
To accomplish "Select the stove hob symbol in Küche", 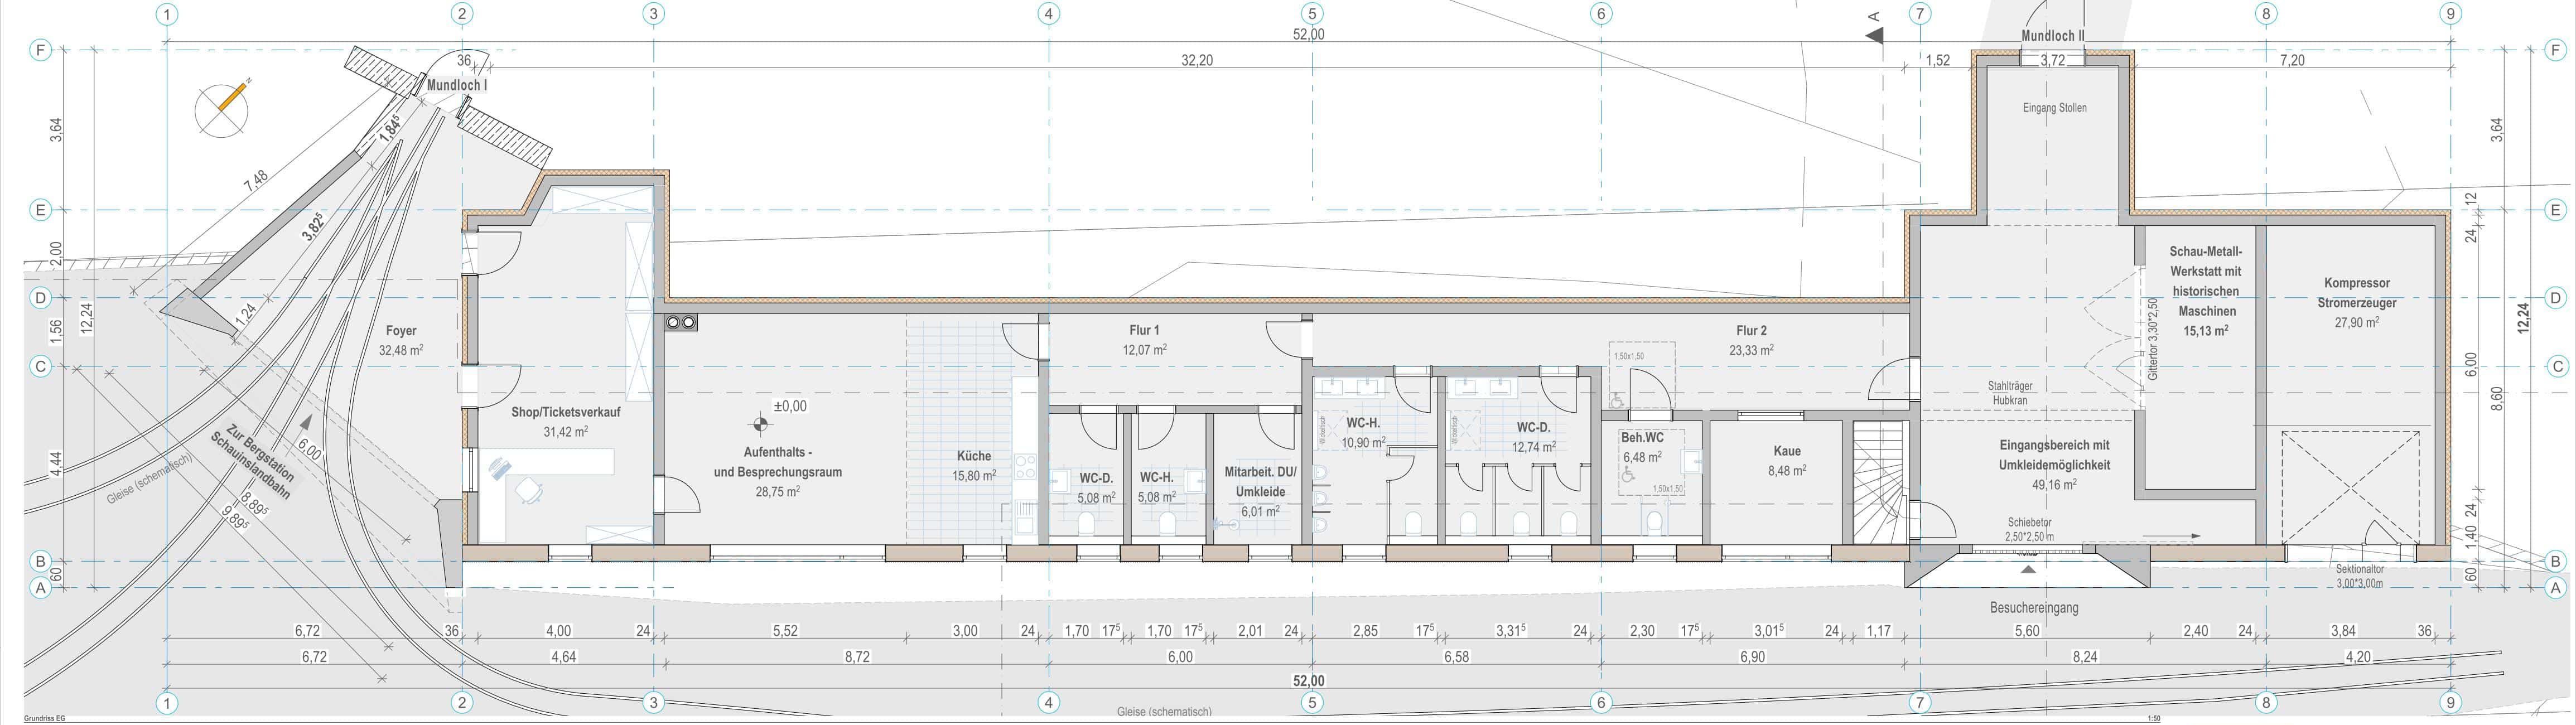I will 1026,467.
